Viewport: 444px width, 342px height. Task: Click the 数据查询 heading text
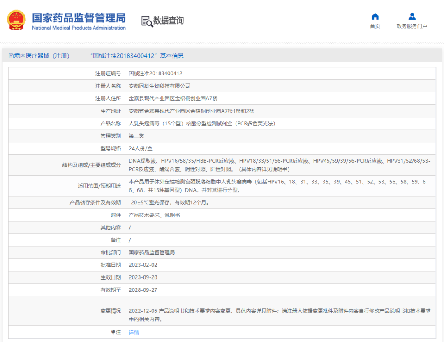click(x=169, y=21)
